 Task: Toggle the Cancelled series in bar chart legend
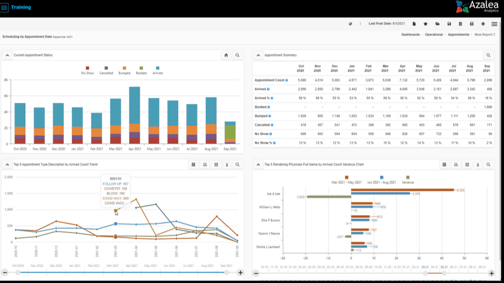[x=106, y=70]
